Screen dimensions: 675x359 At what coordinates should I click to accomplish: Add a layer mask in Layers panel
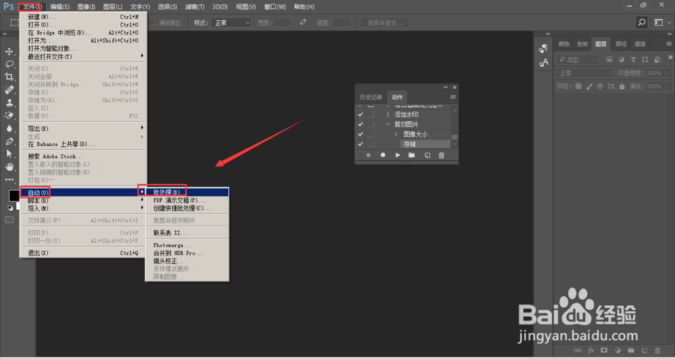click(x=604, y=350)
